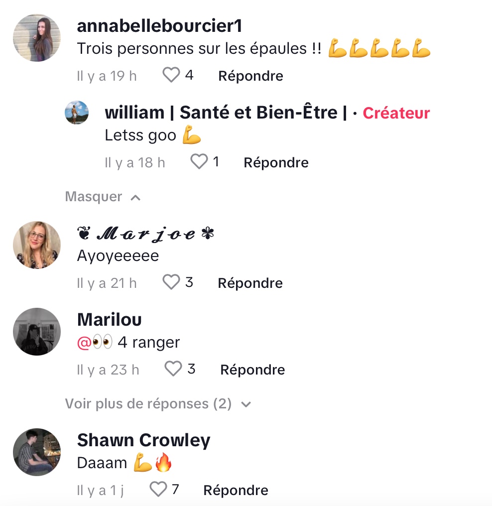Open the username annabellebourcier1
492x506 pixels.
click(x=160, y=26)
